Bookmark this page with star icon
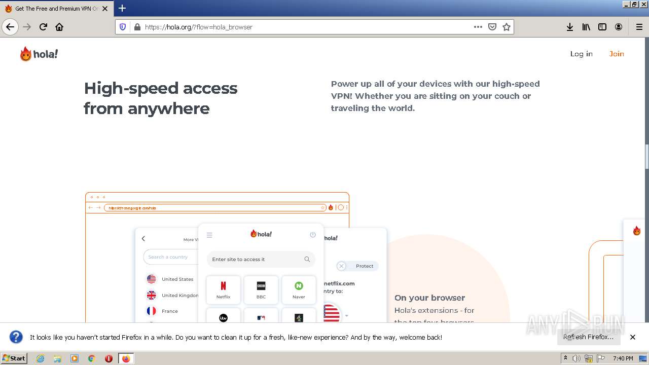The height and width of the screenshot is (365, 649). click(x=507, y=27)
